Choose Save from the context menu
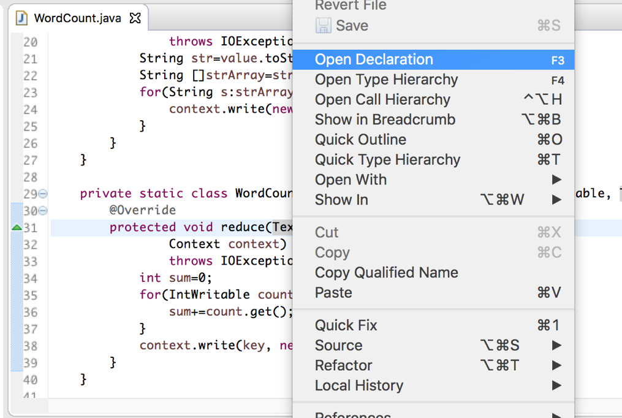 pyautogui.click(x=433, y=26)
